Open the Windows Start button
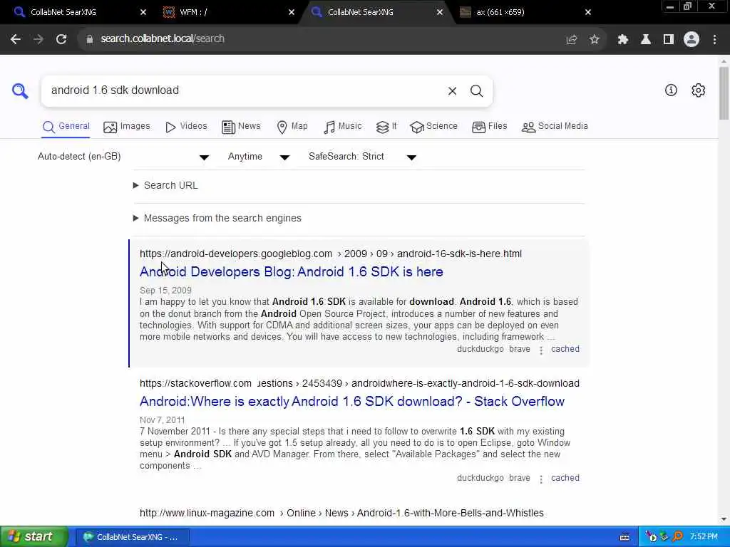 pyautogui.click(x=34, y=537)
